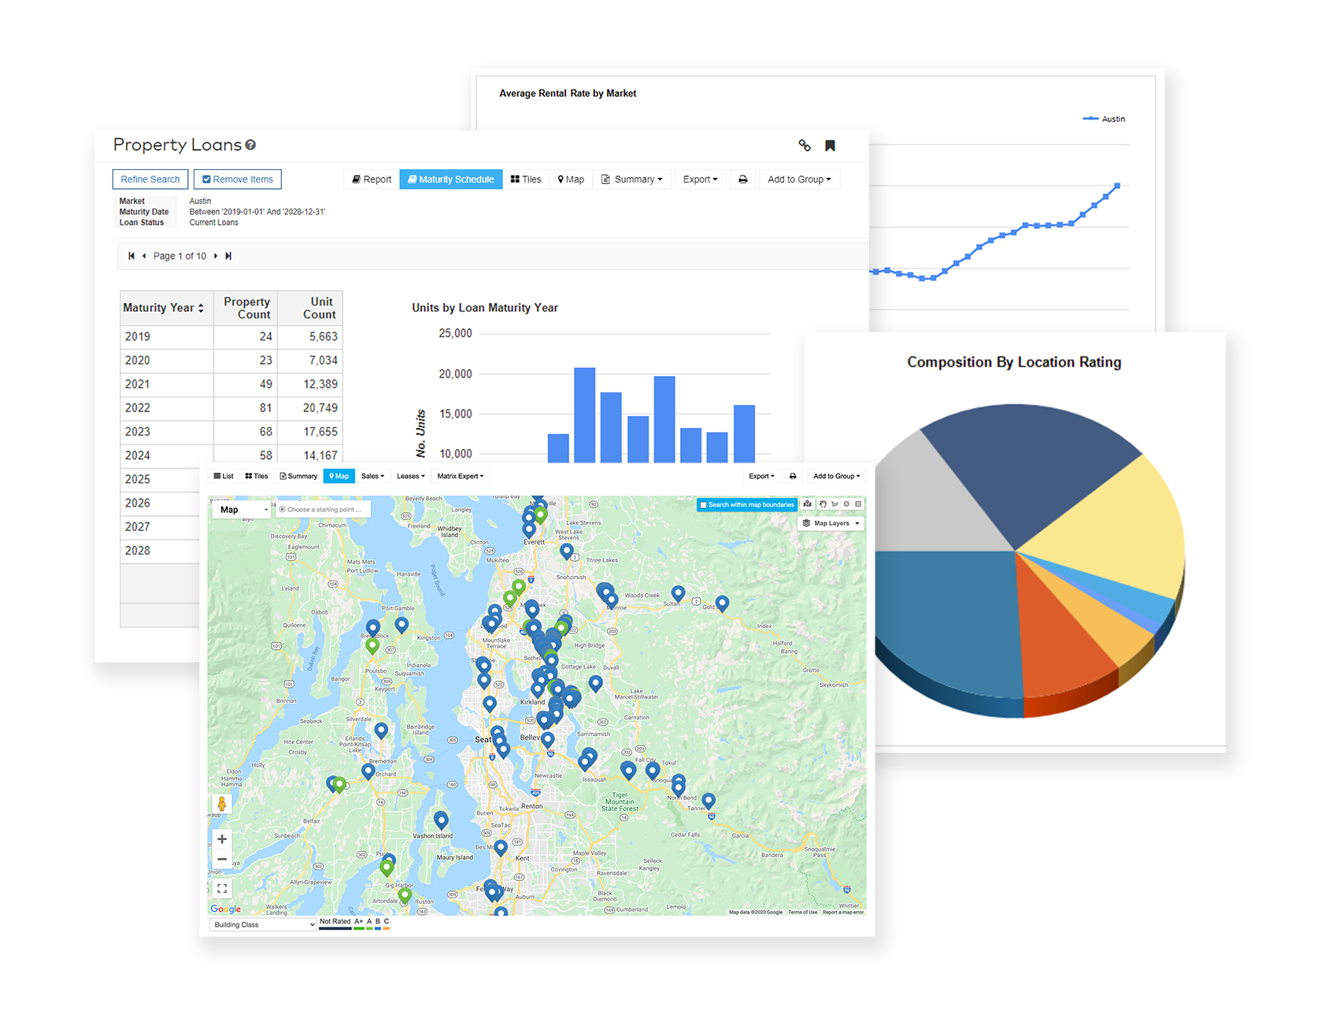Click the print icon in Property Loans toolbar
The image size is (1321, 1025).
click(x=742, y=179)
